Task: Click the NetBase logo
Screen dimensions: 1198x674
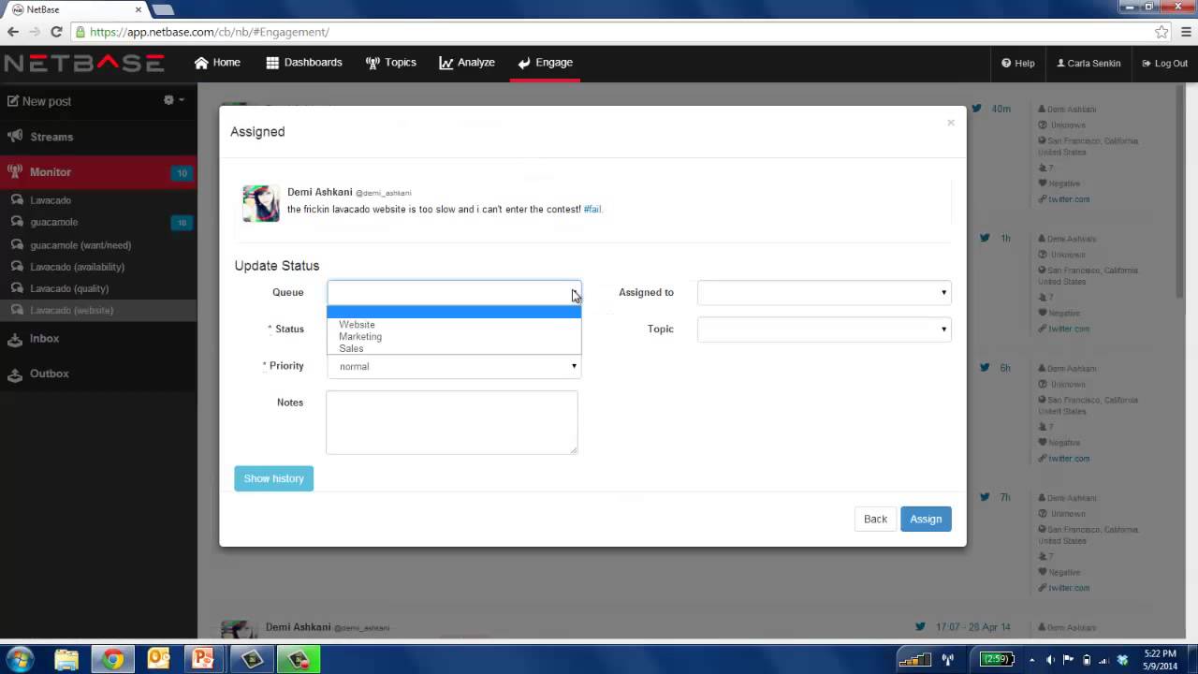Action: pyautogui.click(x=84, y=64)
